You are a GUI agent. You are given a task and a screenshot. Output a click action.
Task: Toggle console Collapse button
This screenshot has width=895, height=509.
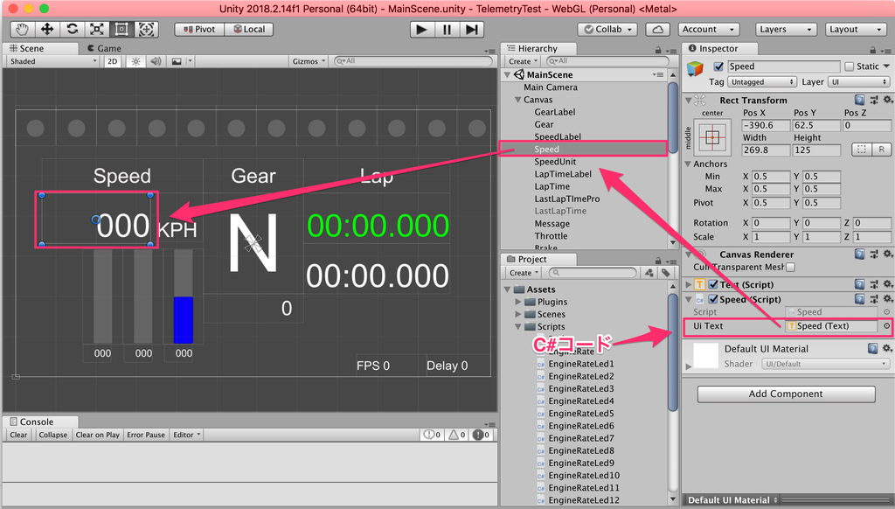click(53, 435)
